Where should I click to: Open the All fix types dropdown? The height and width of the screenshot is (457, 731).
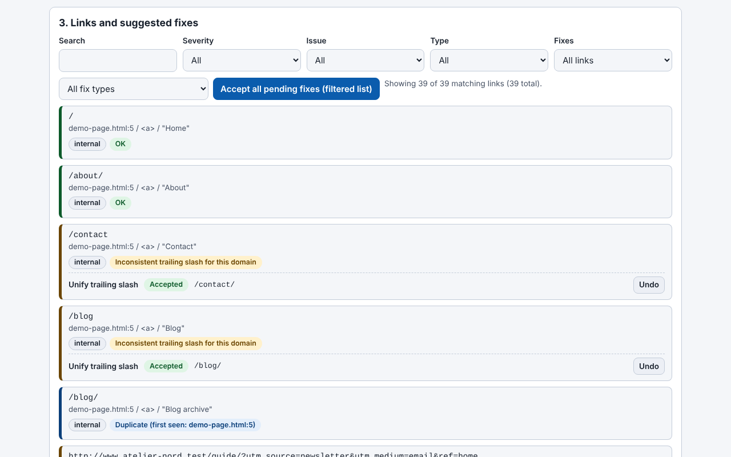pyautogui.click(x=134, y=89)
